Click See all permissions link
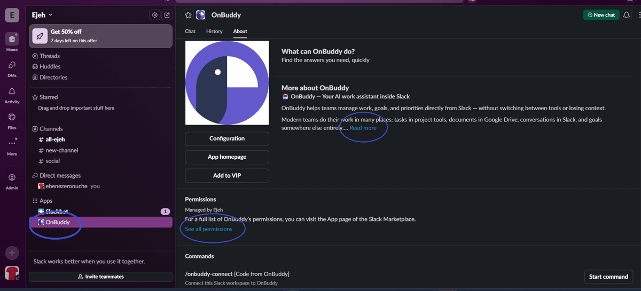Screen dimensions: 641x291 point(208,229)
